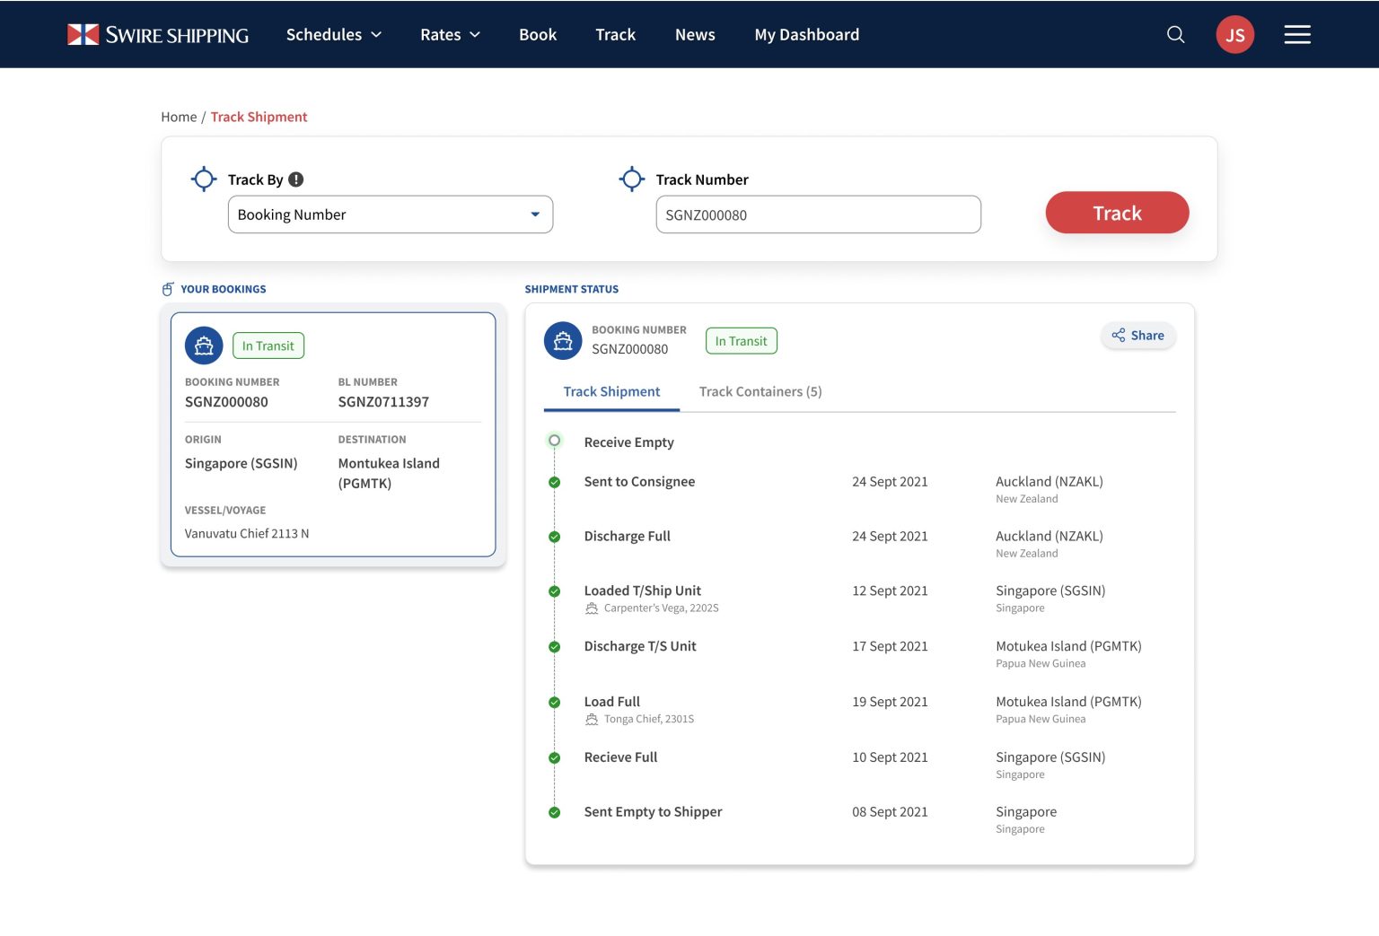Click origin Singapore (SGSIN) in booking card

coord(241,464)
